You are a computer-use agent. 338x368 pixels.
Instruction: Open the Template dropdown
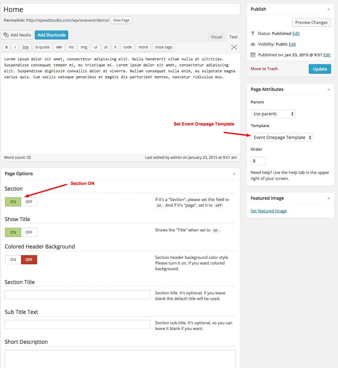pyautogui.click(x=282, y=137)
